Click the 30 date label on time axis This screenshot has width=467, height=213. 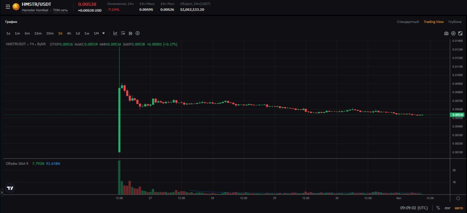(337, 198)
